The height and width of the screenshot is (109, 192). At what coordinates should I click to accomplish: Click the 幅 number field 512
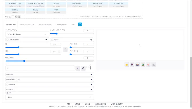pos(56,44)
